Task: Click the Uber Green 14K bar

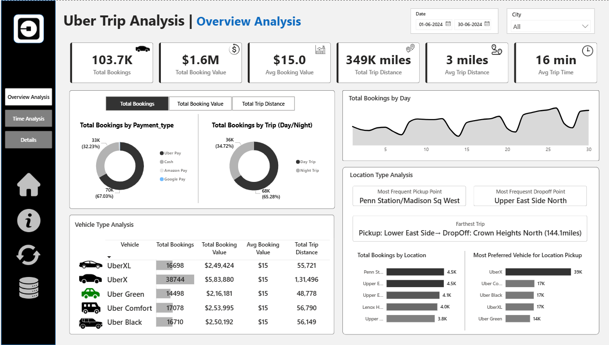Action: (x=518, y=318)
